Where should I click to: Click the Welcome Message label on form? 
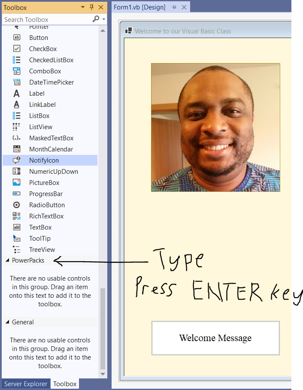(215, 338)
